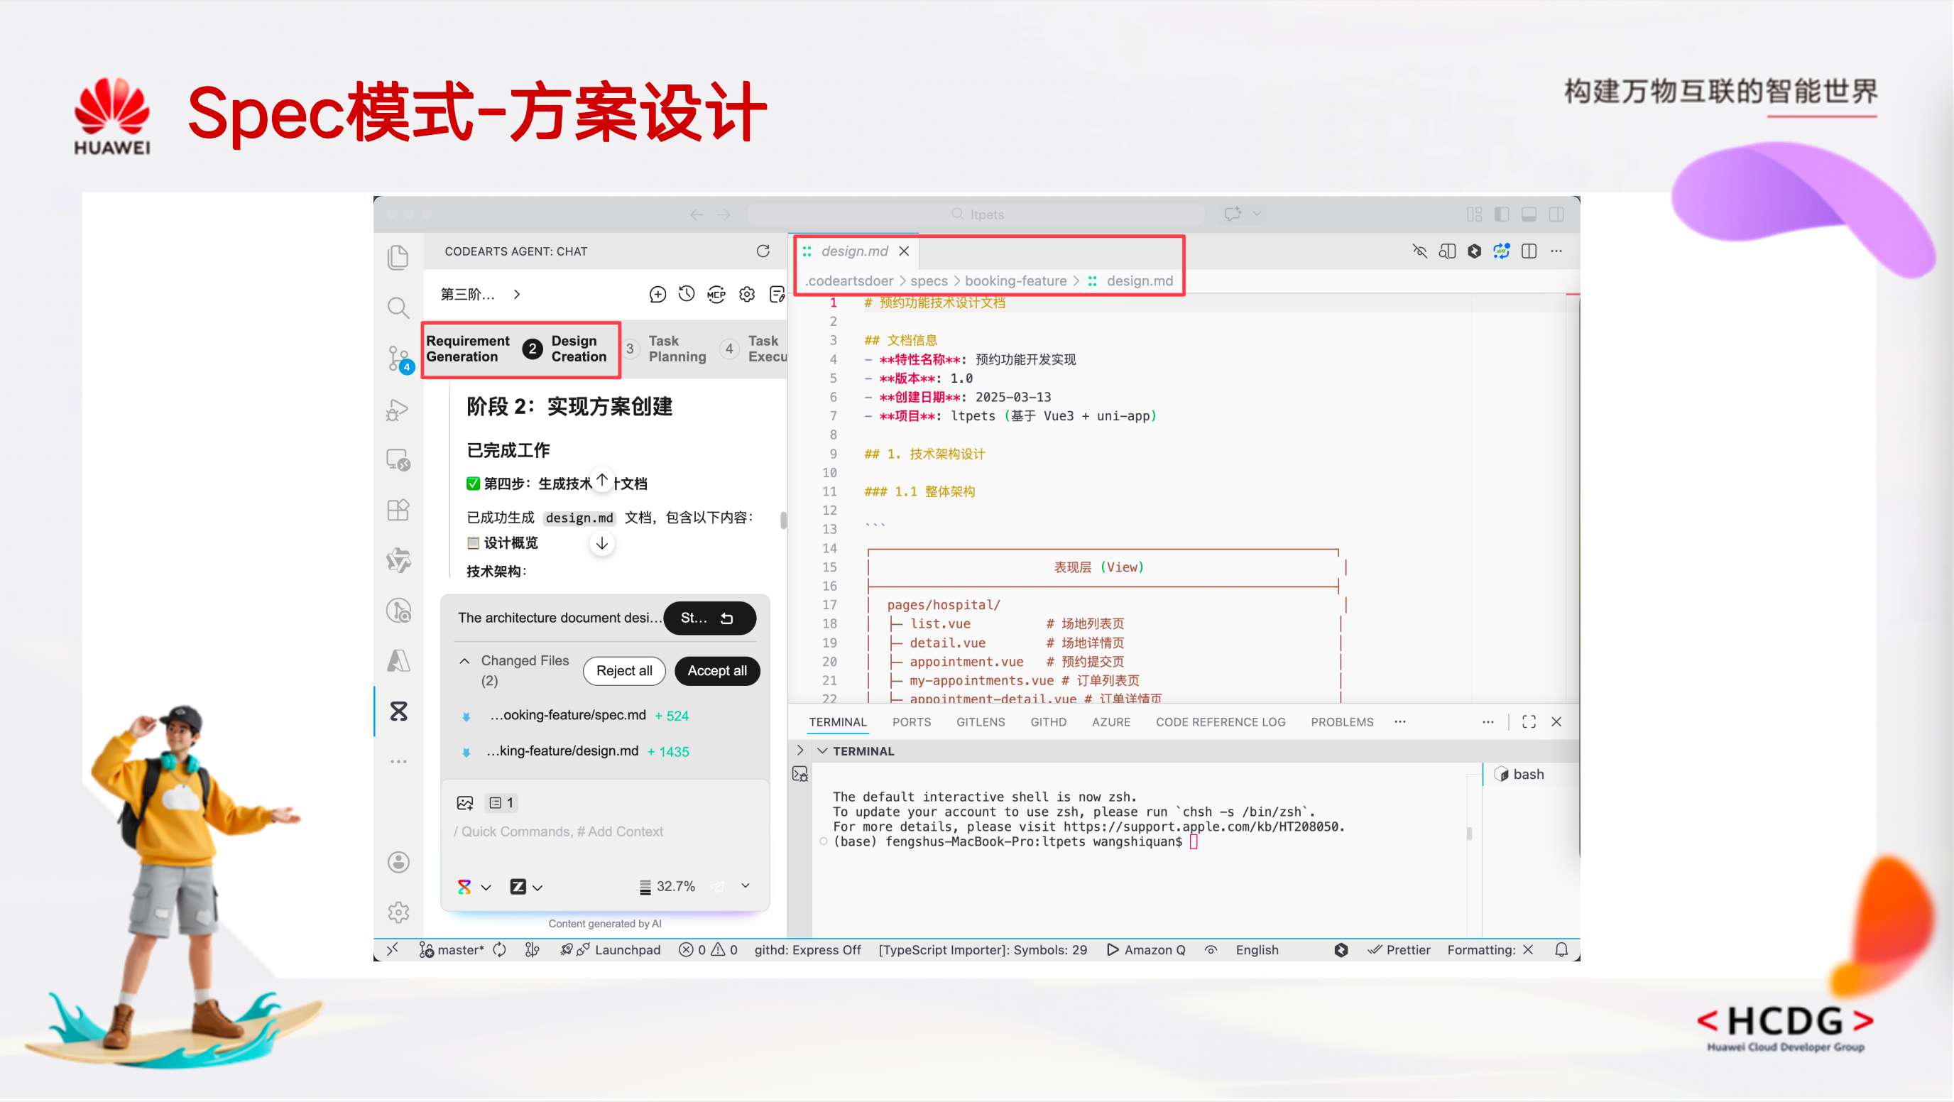The width and height of the screenshot is (1954, 1102).
Task: Switch to the PROBLEMS panel tab
Action: pyautogui.click(x=1342, y=722)
